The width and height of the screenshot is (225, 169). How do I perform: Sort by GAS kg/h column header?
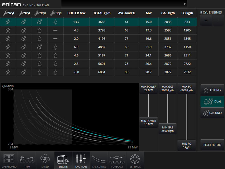pyautogui.click(x=168, y=13)
